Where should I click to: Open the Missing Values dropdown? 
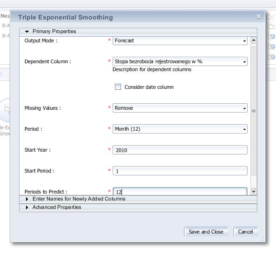pos(180,108)
